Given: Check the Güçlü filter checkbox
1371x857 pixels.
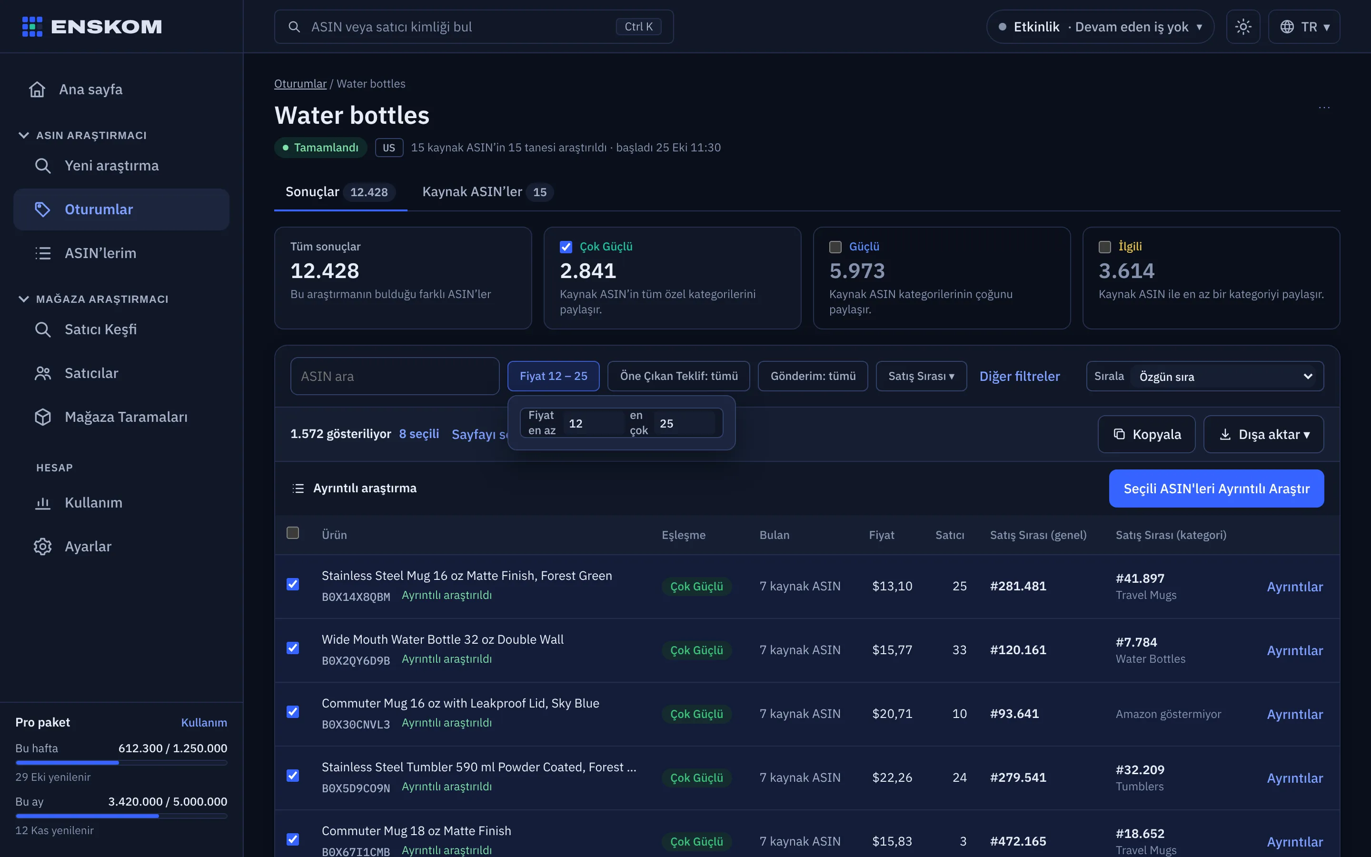Looking at the screenshot, I should coord(835,247).
